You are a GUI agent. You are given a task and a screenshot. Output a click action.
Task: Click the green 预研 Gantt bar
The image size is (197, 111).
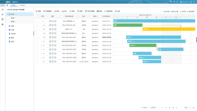128,25
